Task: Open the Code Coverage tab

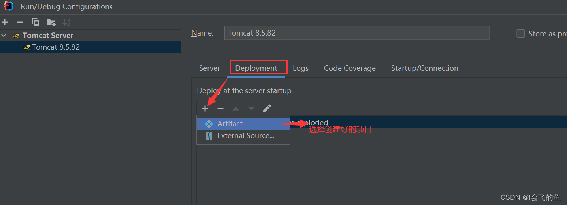Action: (350, 68)
